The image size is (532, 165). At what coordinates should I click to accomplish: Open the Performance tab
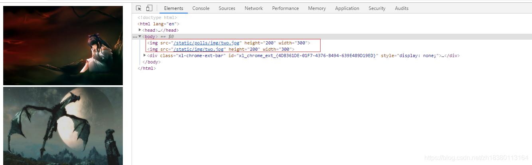(x=286, y=8)
